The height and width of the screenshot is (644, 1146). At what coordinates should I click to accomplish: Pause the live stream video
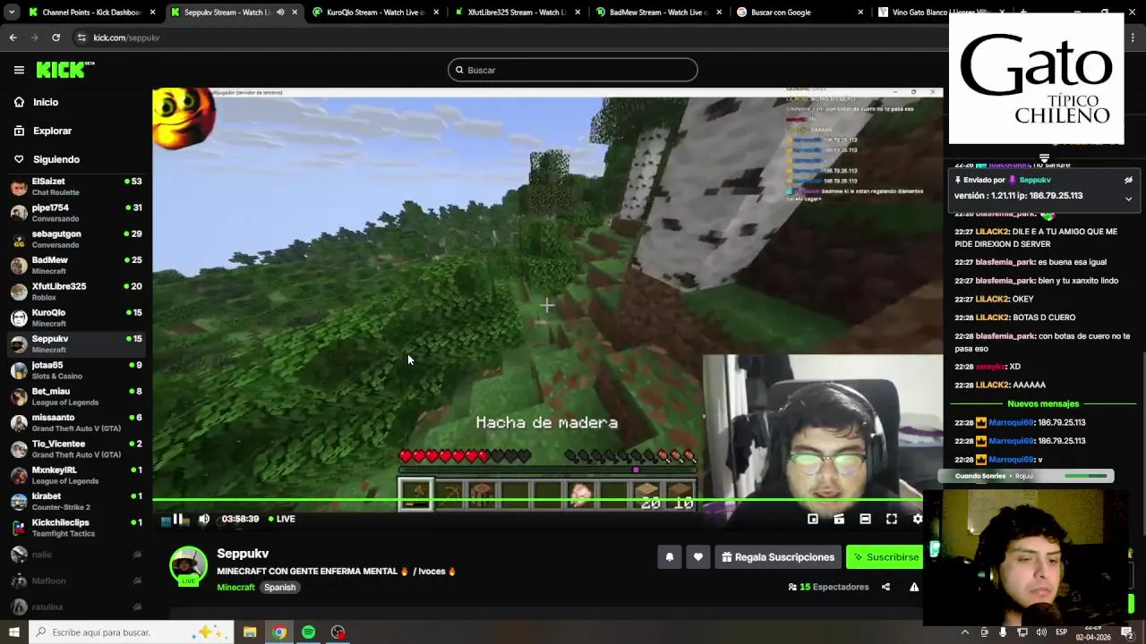pos(178,519)
